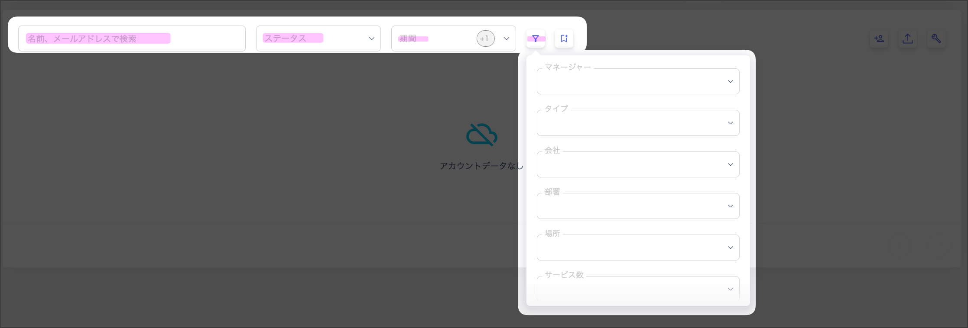
Task: Expand the サービス数 dropdown
Action: (x=638, y=289)
